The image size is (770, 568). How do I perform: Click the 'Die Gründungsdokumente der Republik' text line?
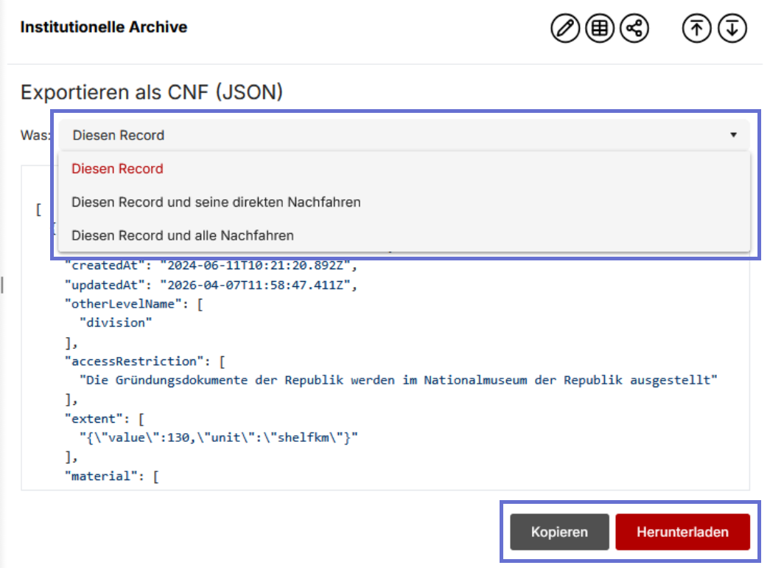[398, 380]
